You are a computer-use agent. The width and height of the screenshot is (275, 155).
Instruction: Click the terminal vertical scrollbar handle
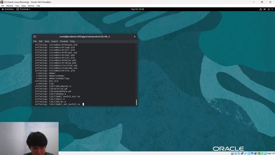(136, 102)
